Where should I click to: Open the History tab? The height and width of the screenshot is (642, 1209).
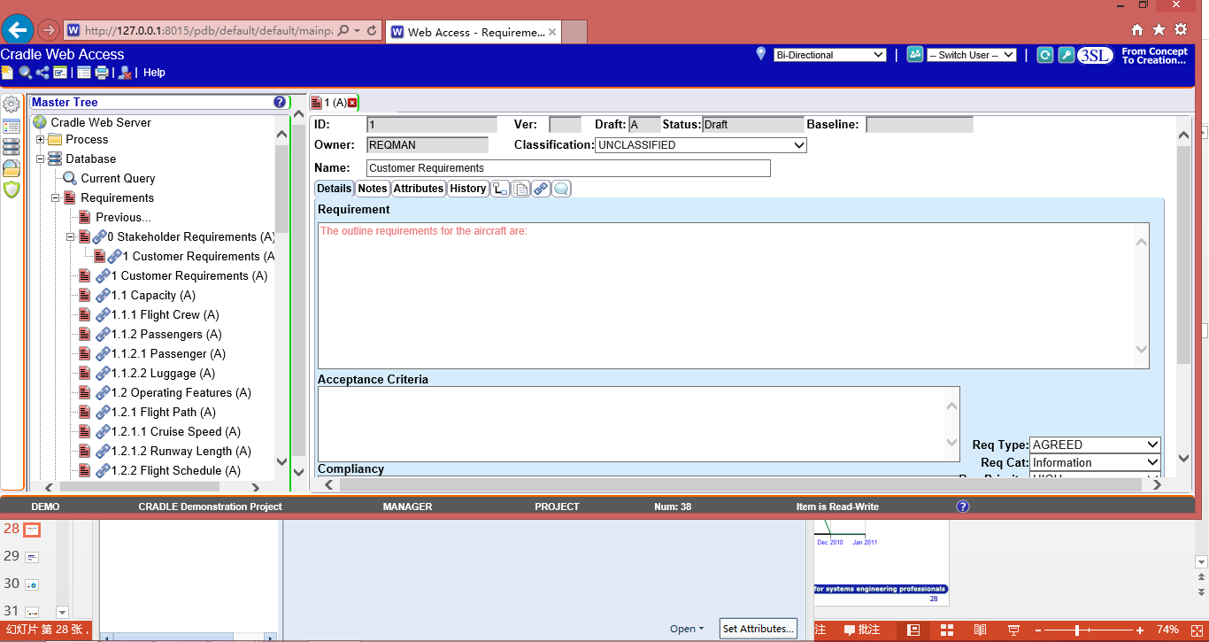pos(468,189)
